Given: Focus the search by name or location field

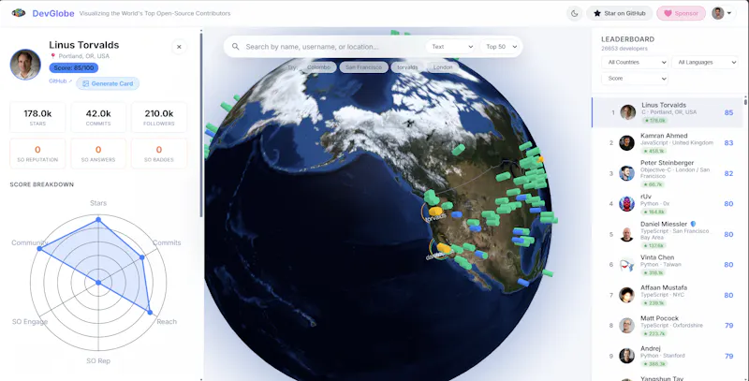Looking at the screenshot, I should (x=332, y=47).
